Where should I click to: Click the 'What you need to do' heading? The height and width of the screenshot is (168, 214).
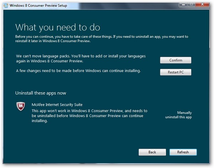[x=58, y=27]
